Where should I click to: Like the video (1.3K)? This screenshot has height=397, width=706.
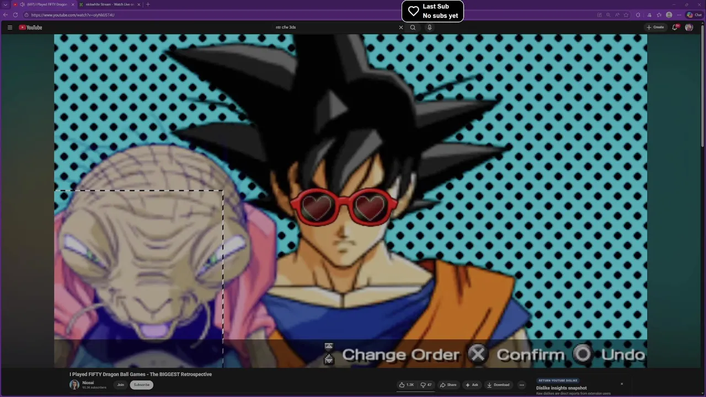pos(407,385)
